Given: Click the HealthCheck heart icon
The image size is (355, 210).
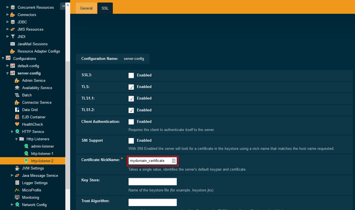Looking at the screenshot, I should point(17,124).
